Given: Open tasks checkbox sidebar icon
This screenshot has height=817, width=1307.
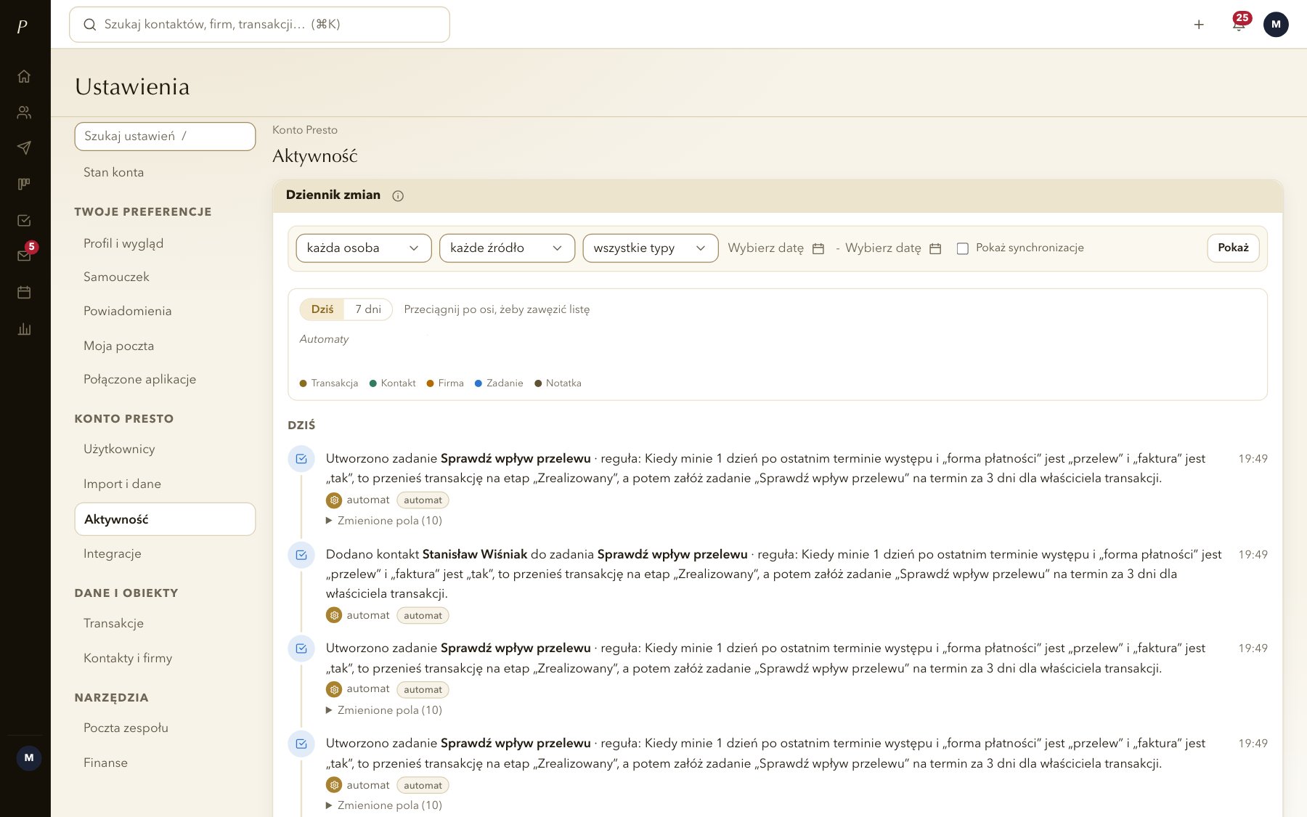Looking at the screenshot, I should [24, 221].
